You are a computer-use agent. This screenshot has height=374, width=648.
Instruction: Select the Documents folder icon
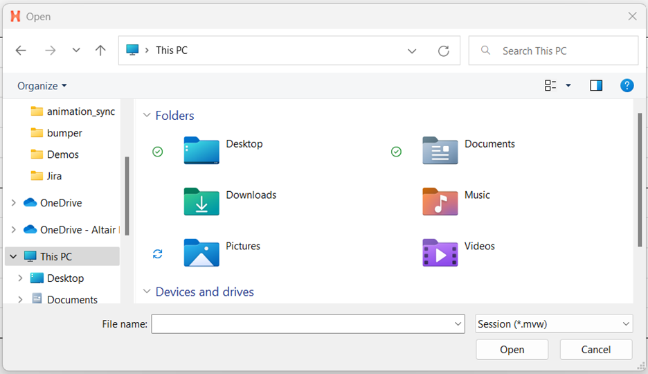[440, 150]
